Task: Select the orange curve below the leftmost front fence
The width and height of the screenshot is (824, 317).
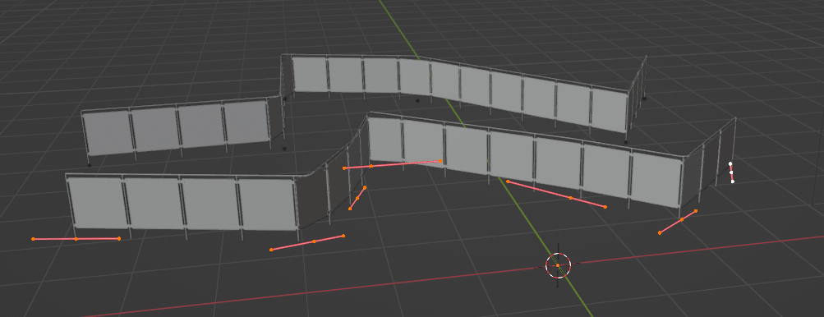Action: tap(76, 239)
